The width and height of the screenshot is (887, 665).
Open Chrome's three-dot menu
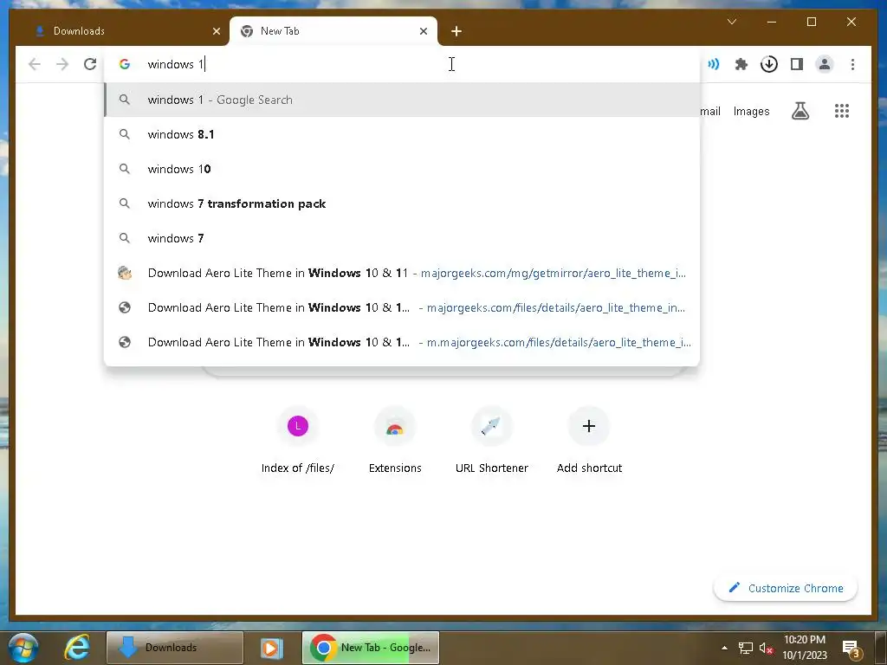coord(852,64)
